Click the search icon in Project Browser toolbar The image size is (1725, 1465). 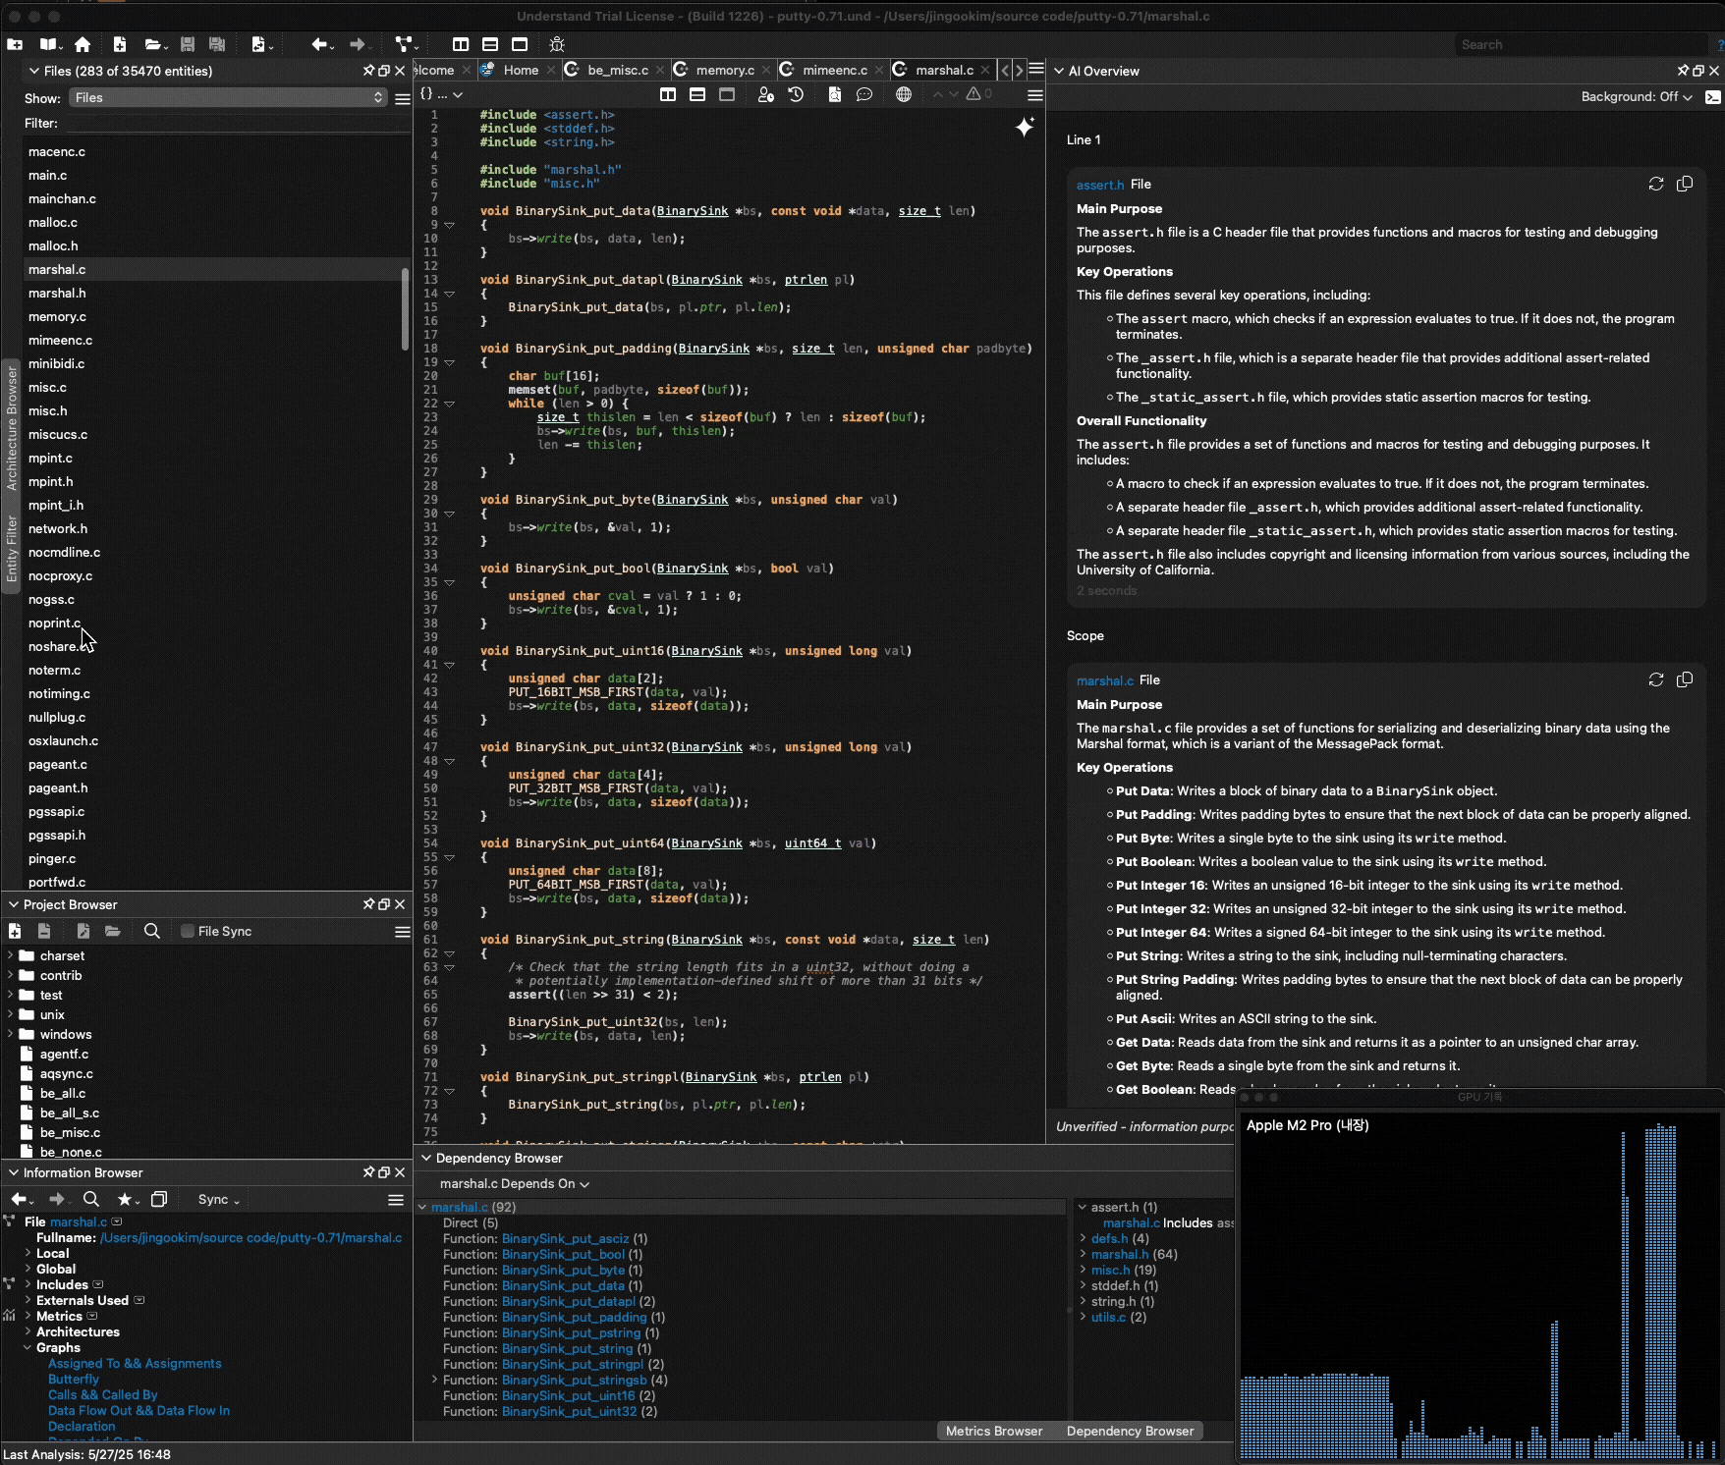(x=152, y=931)
